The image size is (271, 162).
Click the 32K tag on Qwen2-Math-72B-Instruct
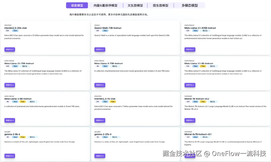pyautogui.click(x=97, y=31)
